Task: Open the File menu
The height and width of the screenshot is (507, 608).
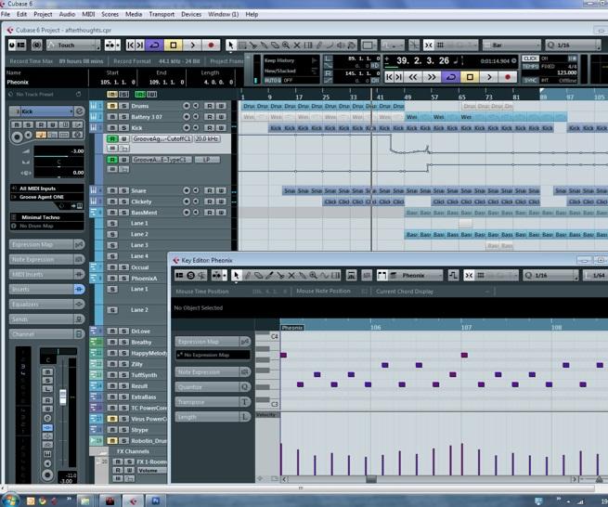Action: 6,14
